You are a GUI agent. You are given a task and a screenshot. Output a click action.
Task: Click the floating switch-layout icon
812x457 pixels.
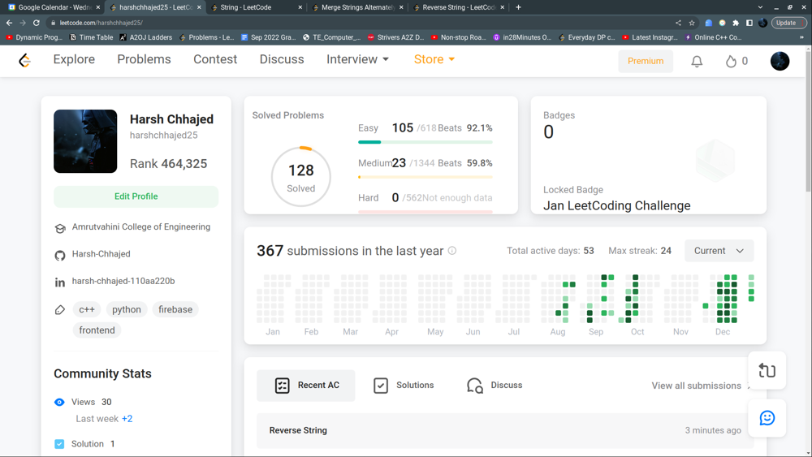[767, 371]
